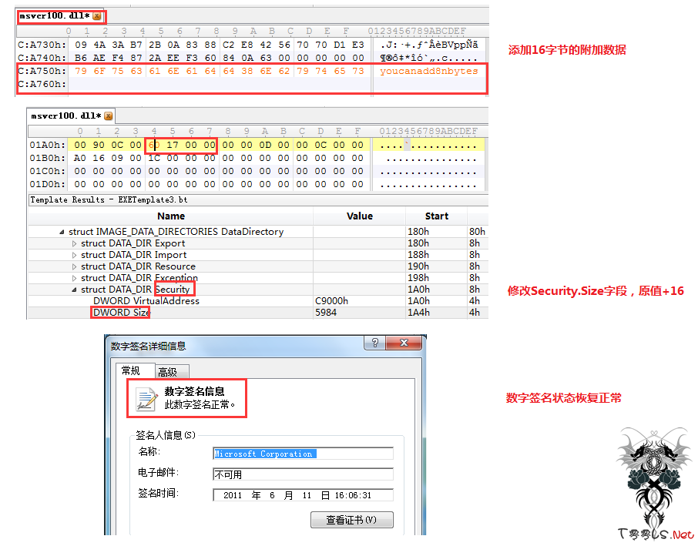The image size is (698, 546).
Task: Click the 名称 field showing Microsoft Corporation
Action: click(303, 454)
